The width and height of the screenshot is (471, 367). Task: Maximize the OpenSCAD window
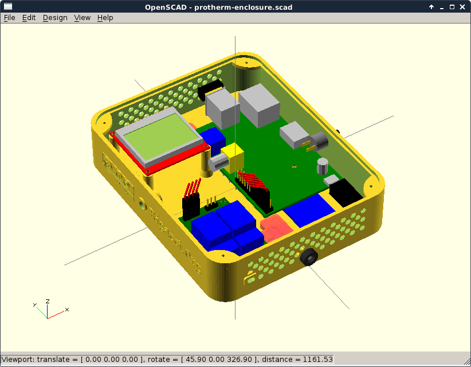(x=452, y=7)
